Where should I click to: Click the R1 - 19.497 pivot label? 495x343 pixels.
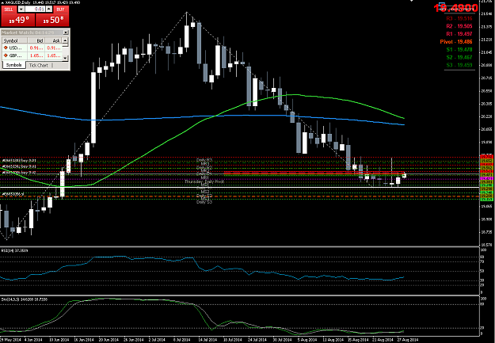point(459,34)
